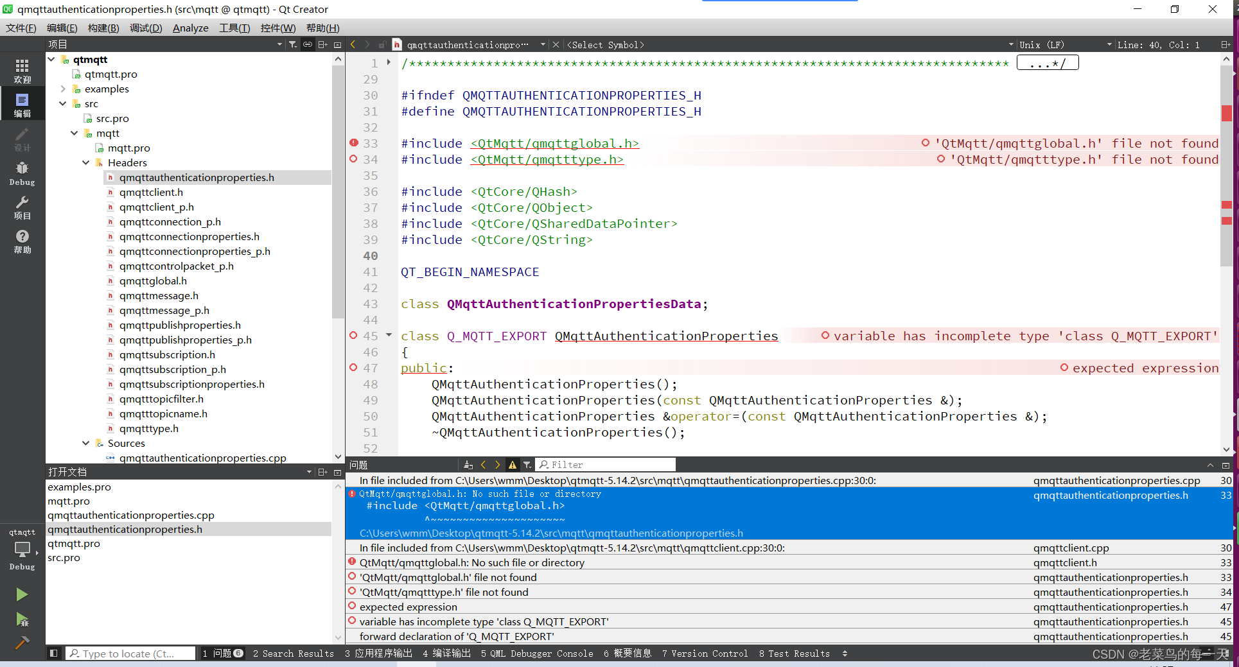Open the 工具(T) menu
The height and width of the screenshot is (667, 1239).
[x=234, y=28]
